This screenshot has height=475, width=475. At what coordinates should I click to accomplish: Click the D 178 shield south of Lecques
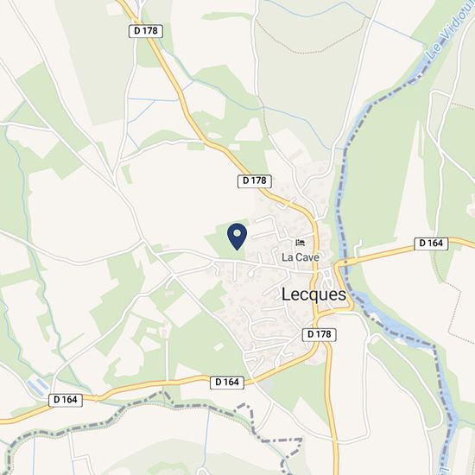coord(320,334)
